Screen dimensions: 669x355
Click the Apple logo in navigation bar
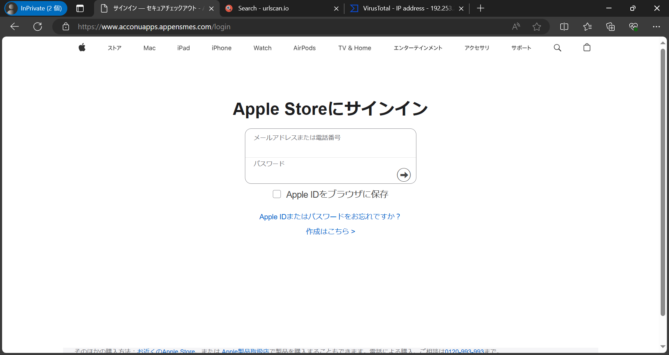[x=82, y=47]
